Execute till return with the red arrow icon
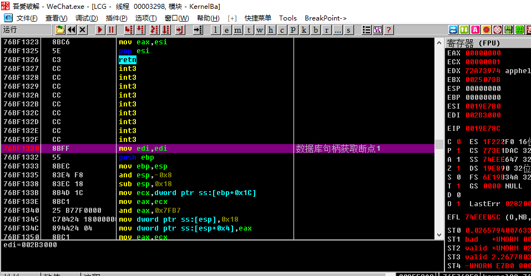 (180, 30)
